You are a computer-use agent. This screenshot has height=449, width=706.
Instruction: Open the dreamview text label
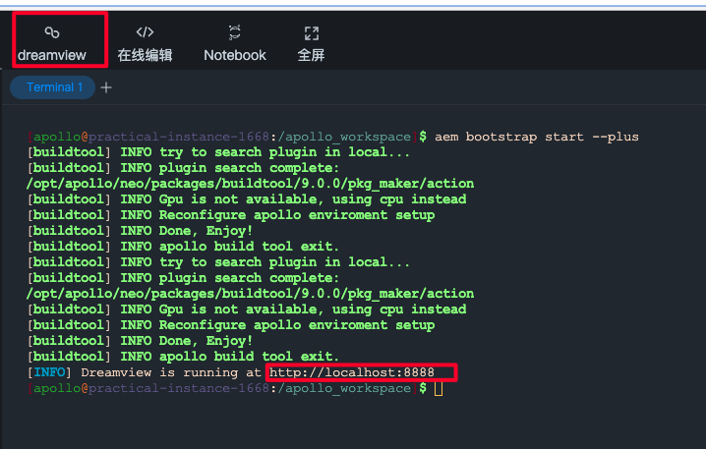(x=52, y=55)
